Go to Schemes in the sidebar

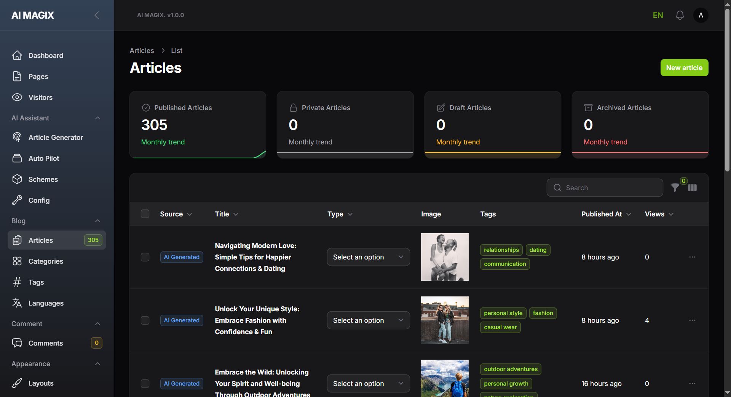pyautogui.click(x=43, y=179)
